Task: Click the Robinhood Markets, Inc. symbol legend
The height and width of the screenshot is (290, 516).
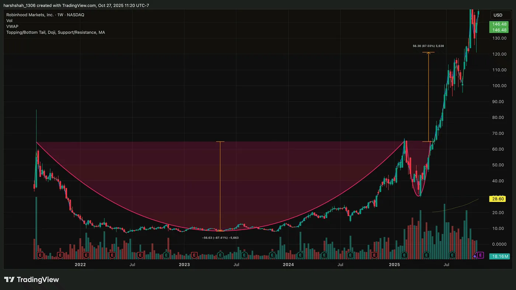Action: tap(45, 15)
